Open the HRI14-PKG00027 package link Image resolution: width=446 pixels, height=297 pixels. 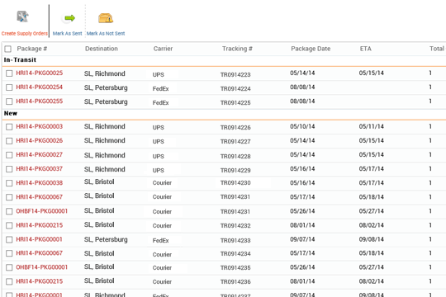point(40,154)
